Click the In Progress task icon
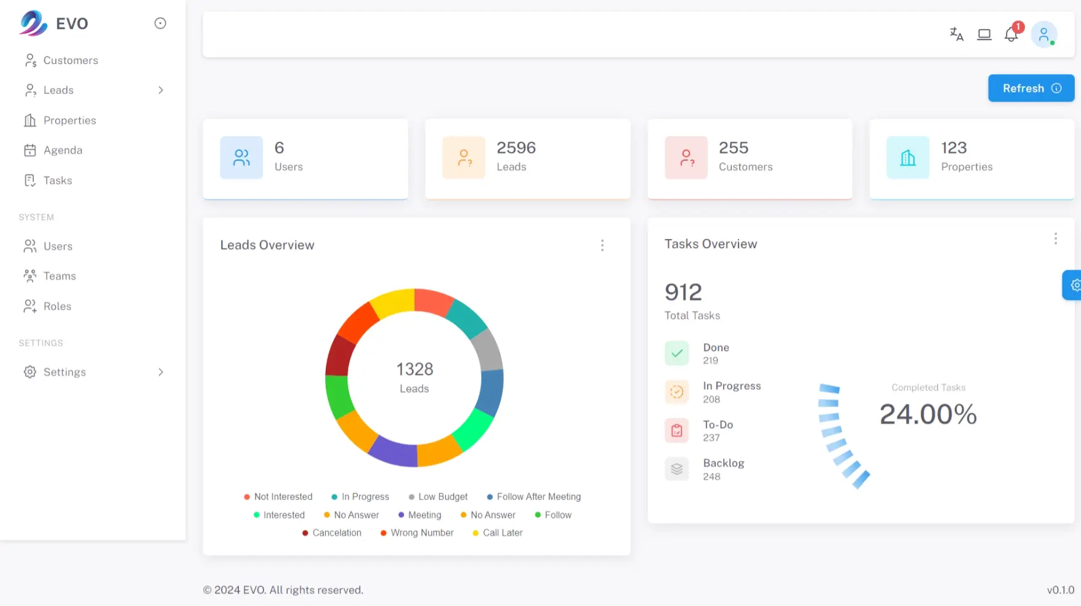1081x606 pixels. click(x=677, y=392)
